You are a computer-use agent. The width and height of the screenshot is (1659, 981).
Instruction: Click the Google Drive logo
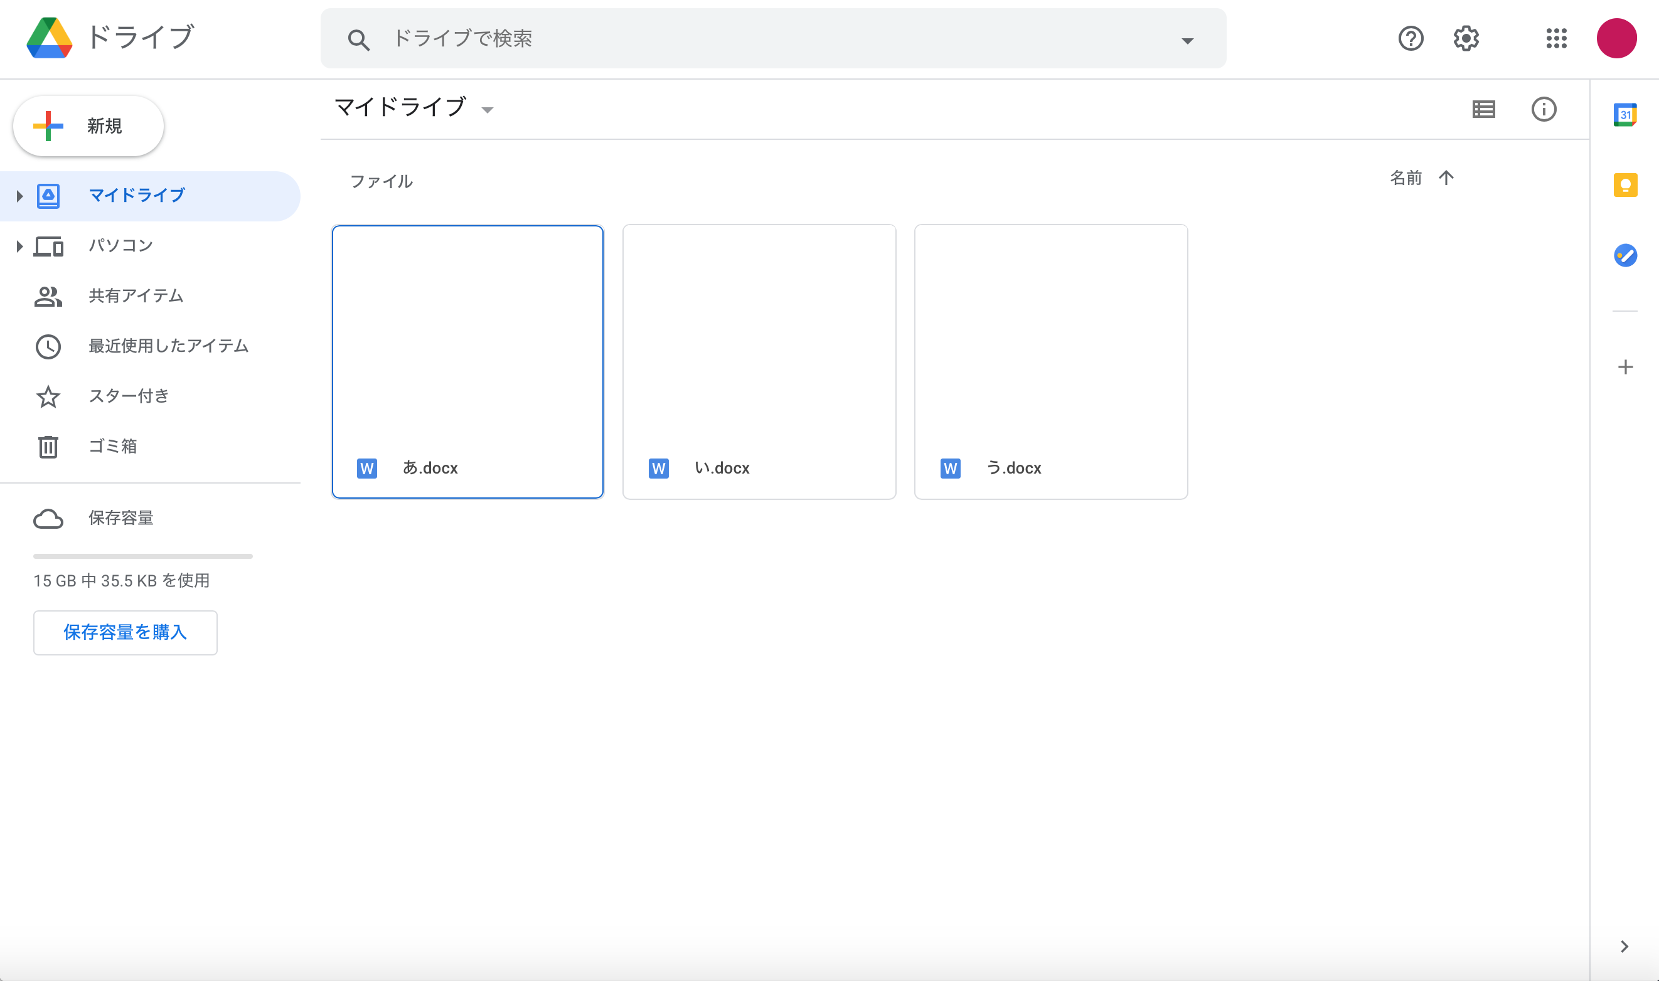point(50,38)
